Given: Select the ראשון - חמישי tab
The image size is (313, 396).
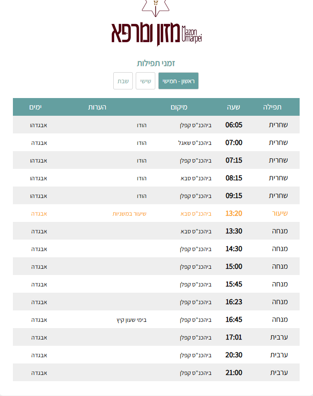Looking at the screenshot, I should coord(178,81).
